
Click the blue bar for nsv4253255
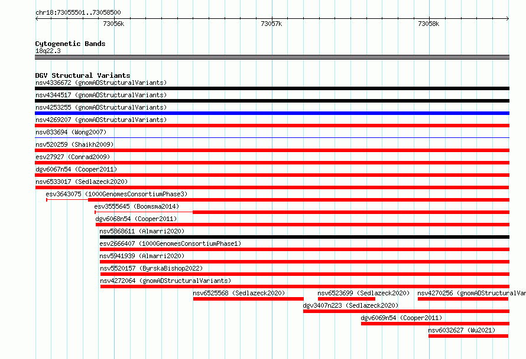pos(272,113)
